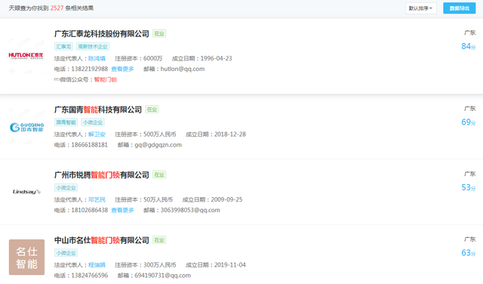Viewport: 483px width, 284px height.
Task: Click 查看更多 next to phone 18102686438
Action: [122, 210]
